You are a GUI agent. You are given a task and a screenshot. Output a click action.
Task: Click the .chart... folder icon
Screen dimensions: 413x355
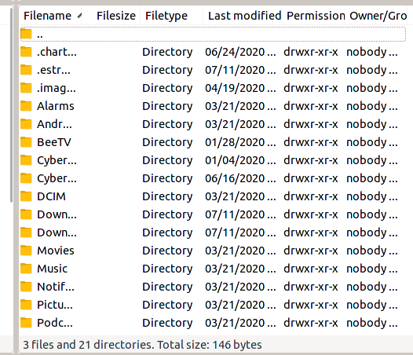click(26, 52)
